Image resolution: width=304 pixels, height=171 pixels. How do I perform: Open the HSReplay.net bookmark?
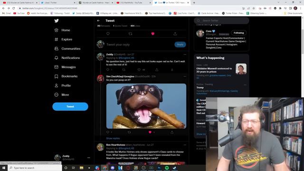107,13
